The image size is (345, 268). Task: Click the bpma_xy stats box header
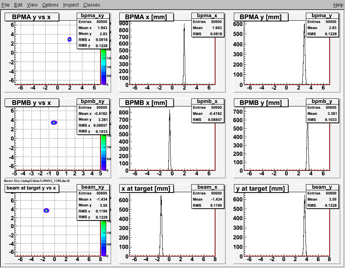click(x=93, y=16)
